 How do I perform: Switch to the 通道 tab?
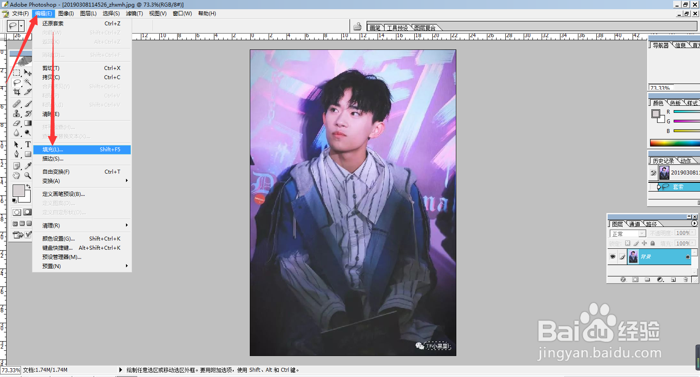tap(634, 224)
